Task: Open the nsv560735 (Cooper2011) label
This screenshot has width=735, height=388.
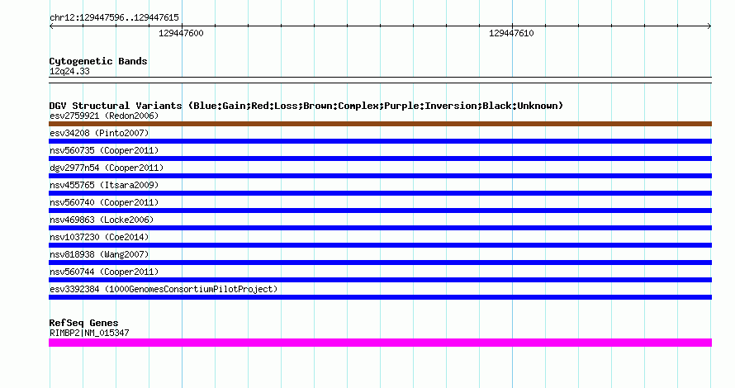Action: click(x=104, y=150)
